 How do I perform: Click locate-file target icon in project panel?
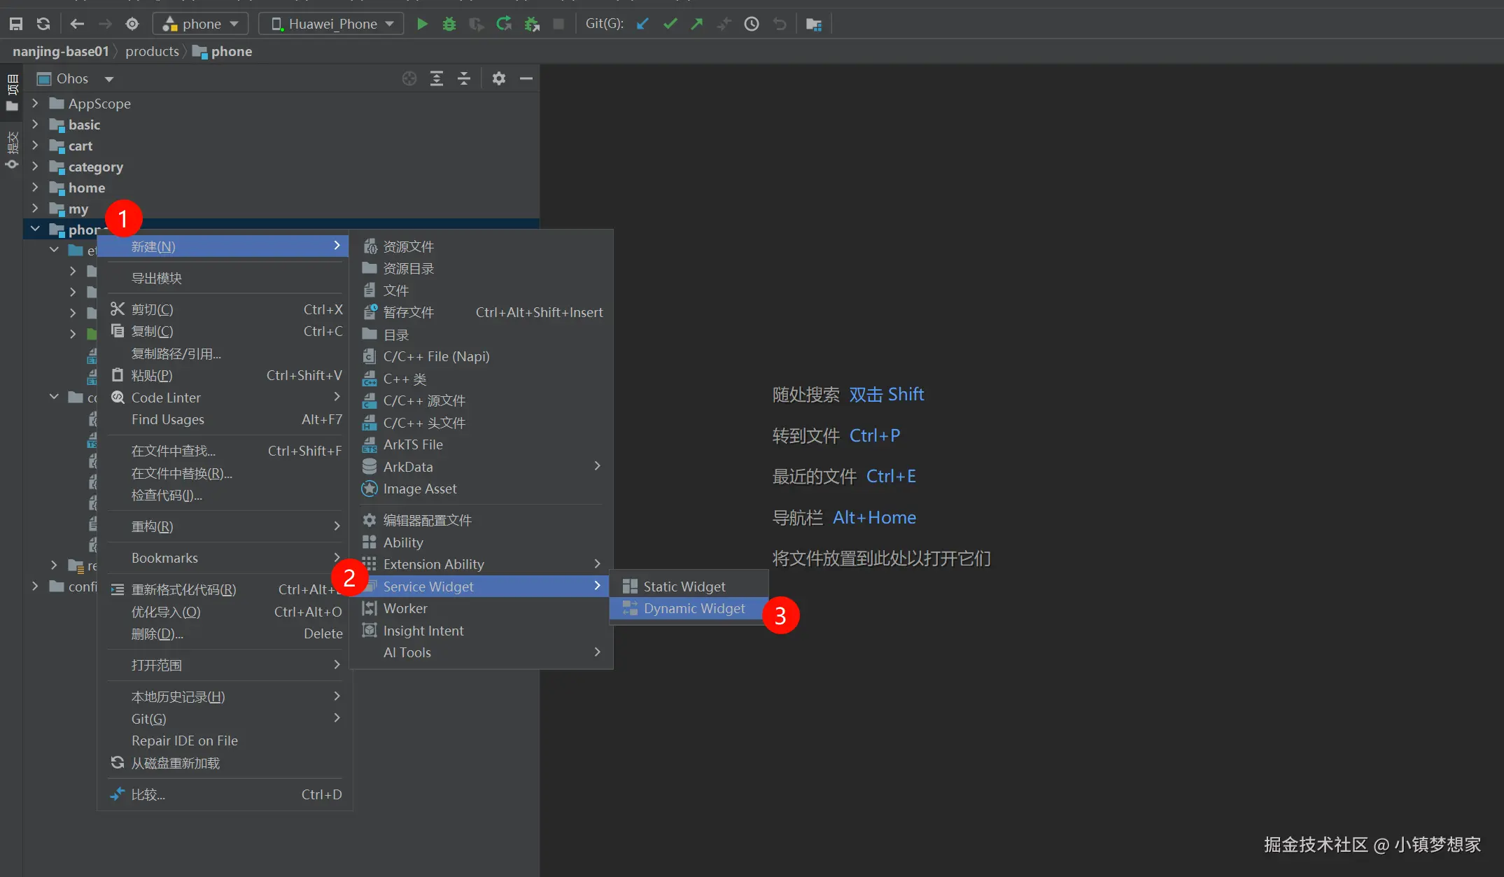click(x=409, y=78)
